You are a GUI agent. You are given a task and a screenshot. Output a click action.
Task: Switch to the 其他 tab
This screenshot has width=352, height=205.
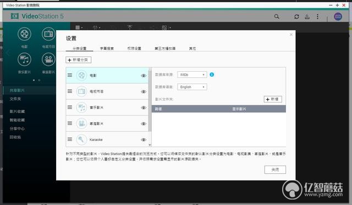tap(193, 48)
